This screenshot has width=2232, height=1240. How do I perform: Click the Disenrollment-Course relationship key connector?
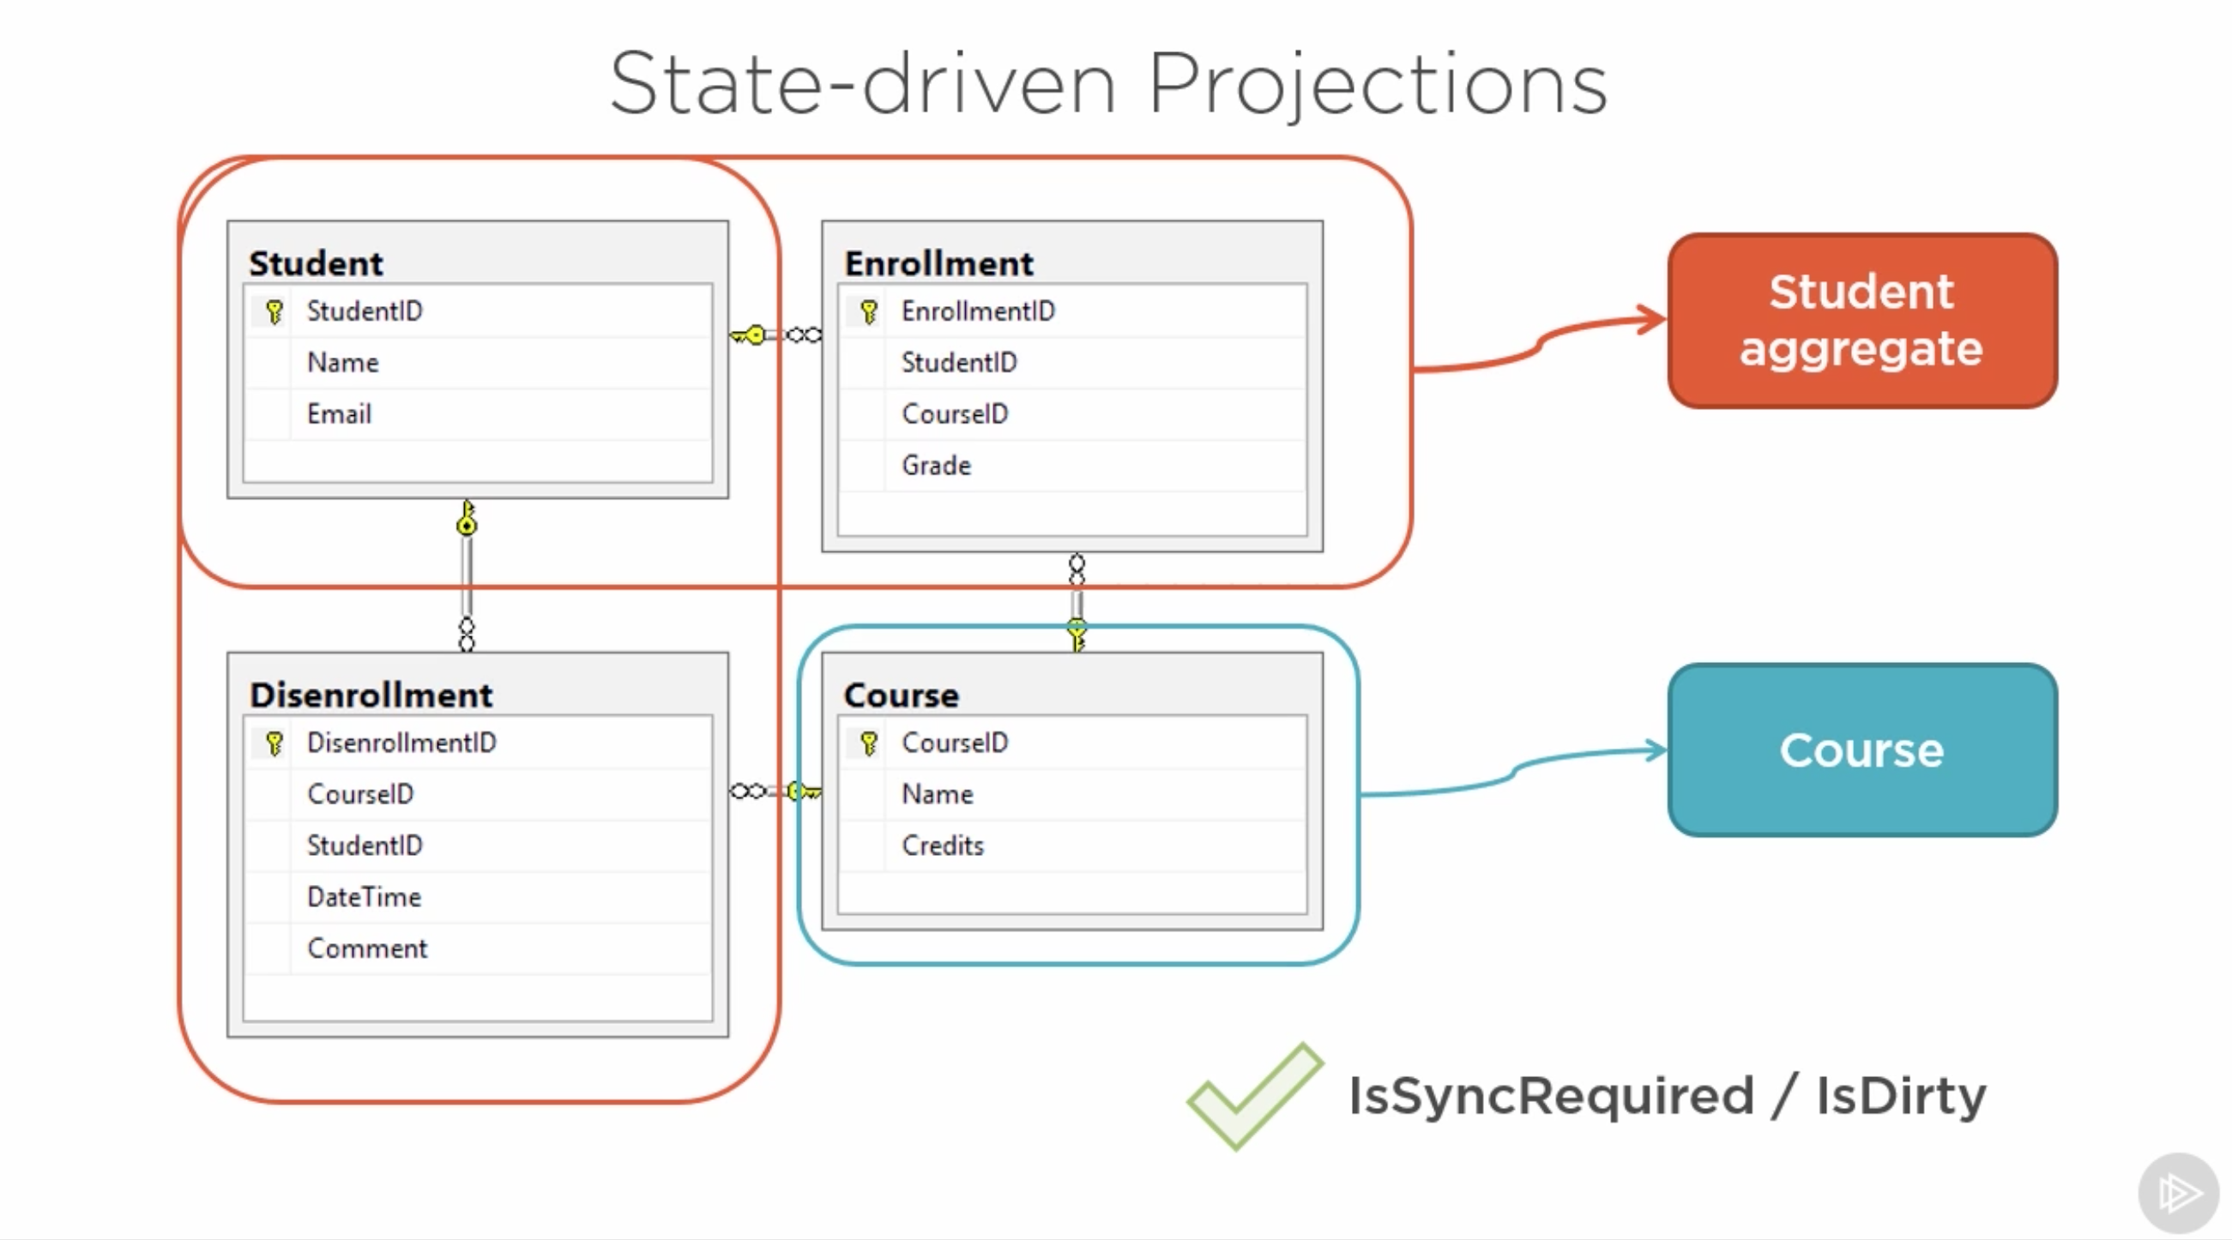tap(775, 791)
